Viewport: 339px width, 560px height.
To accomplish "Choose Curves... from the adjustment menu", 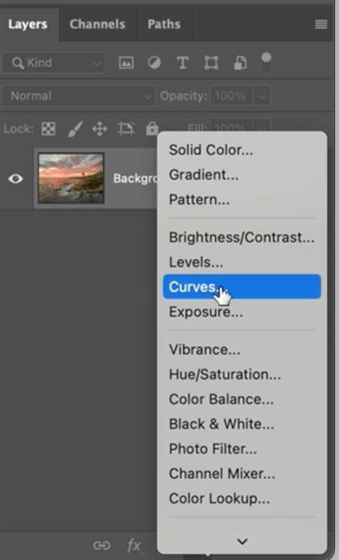I will coord(242,287).
